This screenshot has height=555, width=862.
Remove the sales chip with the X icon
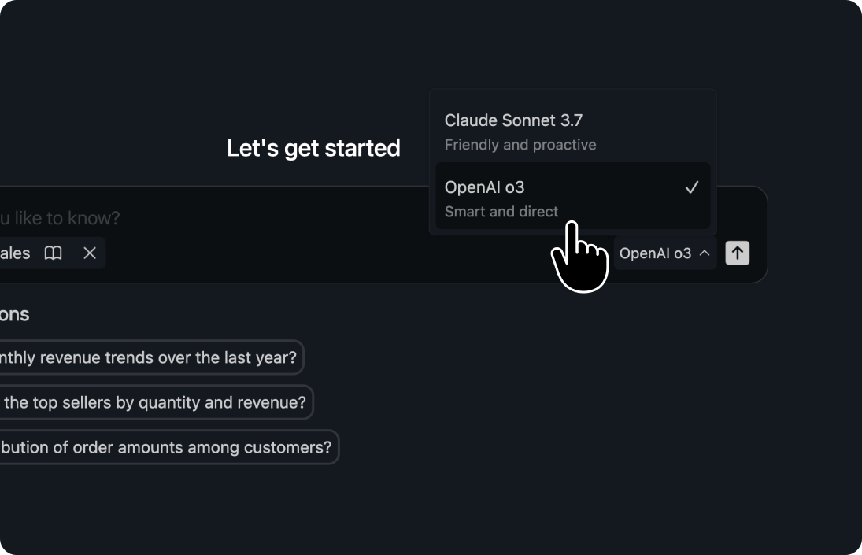point(90,253)
